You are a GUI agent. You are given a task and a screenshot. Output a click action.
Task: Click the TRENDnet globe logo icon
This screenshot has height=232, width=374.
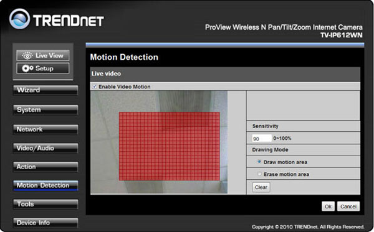(19, 19)
